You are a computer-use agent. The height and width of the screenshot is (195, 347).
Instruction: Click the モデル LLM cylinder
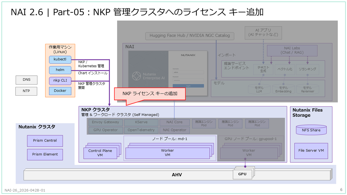[x=259, y=89]
